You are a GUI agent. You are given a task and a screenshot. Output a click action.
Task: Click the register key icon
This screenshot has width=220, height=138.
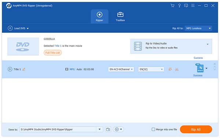coord(179,6)
